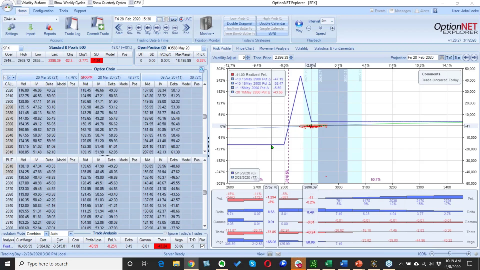The width and height of the screenshot is (480, 270).
Task: Go back one day with Day- arrow
Action: (x=148, y=29)
